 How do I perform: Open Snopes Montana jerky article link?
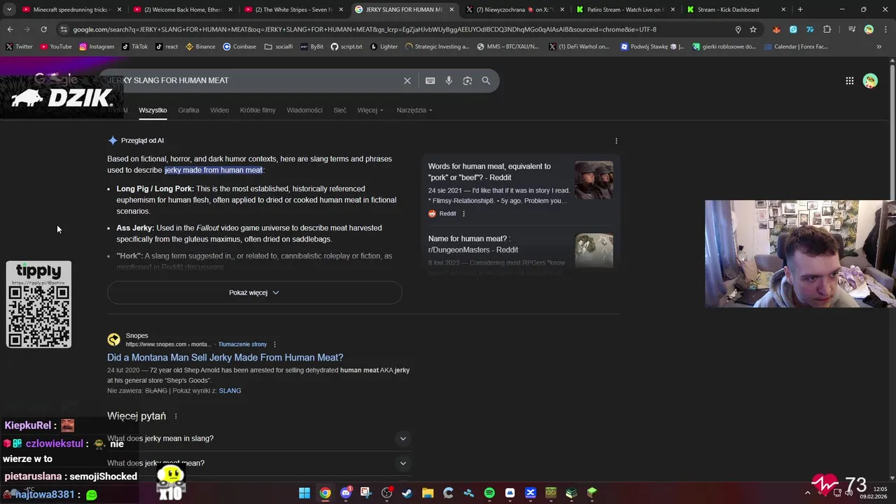point(225,357)
